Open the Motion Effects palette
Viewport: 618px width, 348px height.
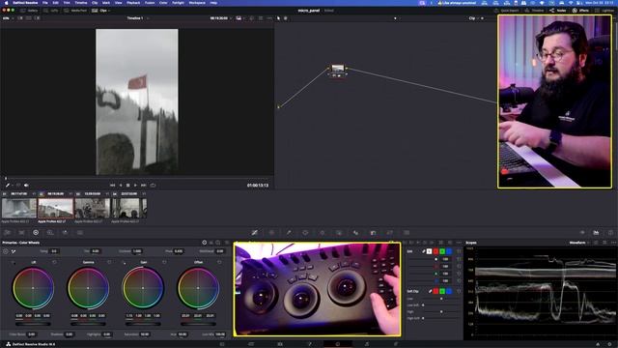79,233
